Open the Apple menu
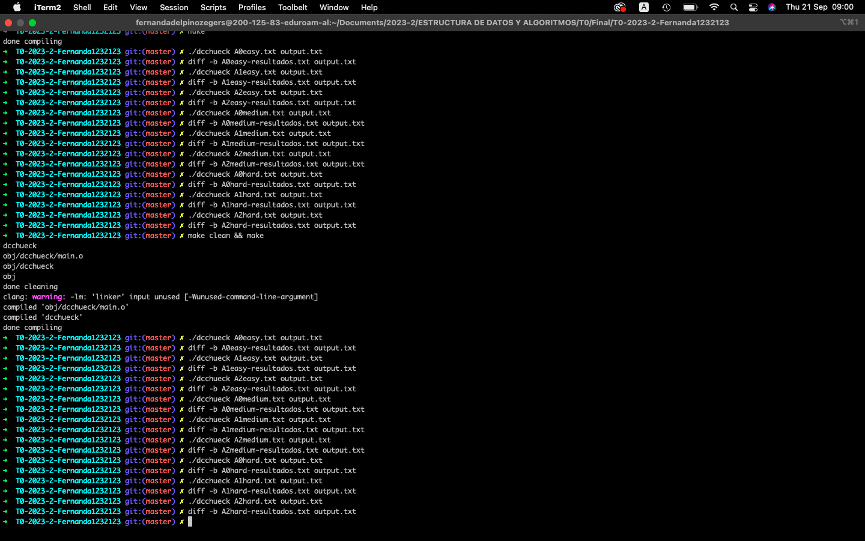The width and height of the screenshot is (865, 541). pyautogui.click(x=16, y=7)
